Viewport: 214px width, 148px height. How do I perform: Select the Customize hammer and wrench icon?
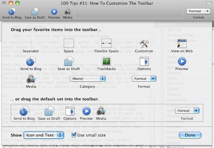click(144, 44)
